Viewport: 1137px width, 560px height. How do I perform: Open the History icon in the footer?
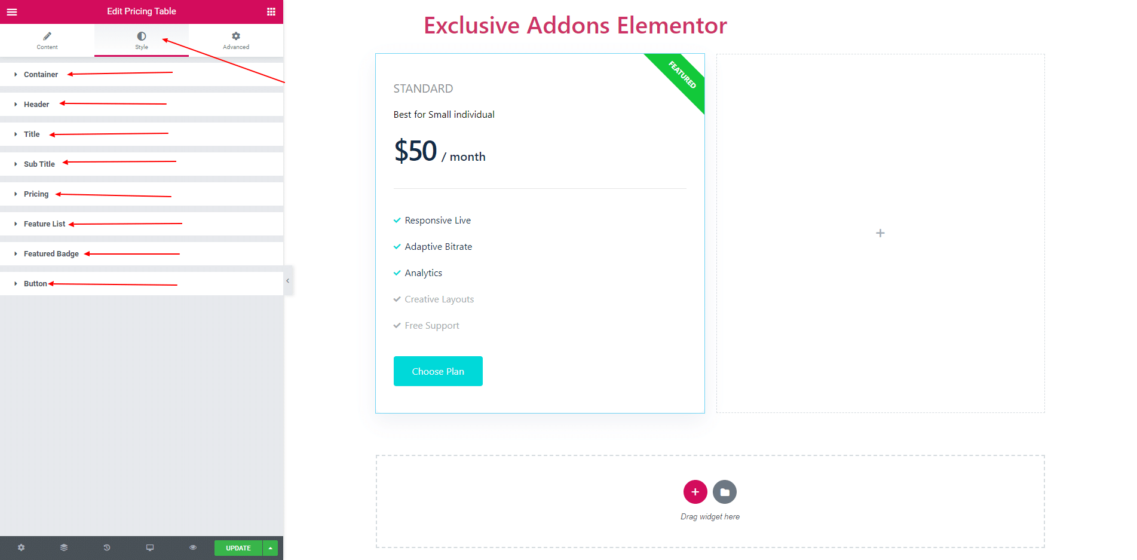coord(107,547)
